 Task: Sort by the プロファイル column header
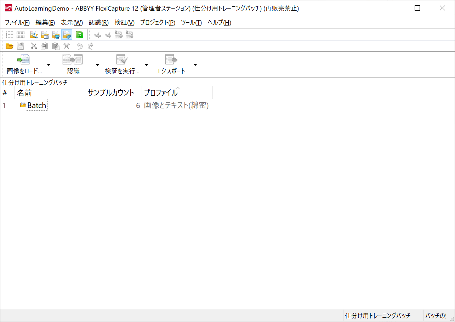coord(177,93)
